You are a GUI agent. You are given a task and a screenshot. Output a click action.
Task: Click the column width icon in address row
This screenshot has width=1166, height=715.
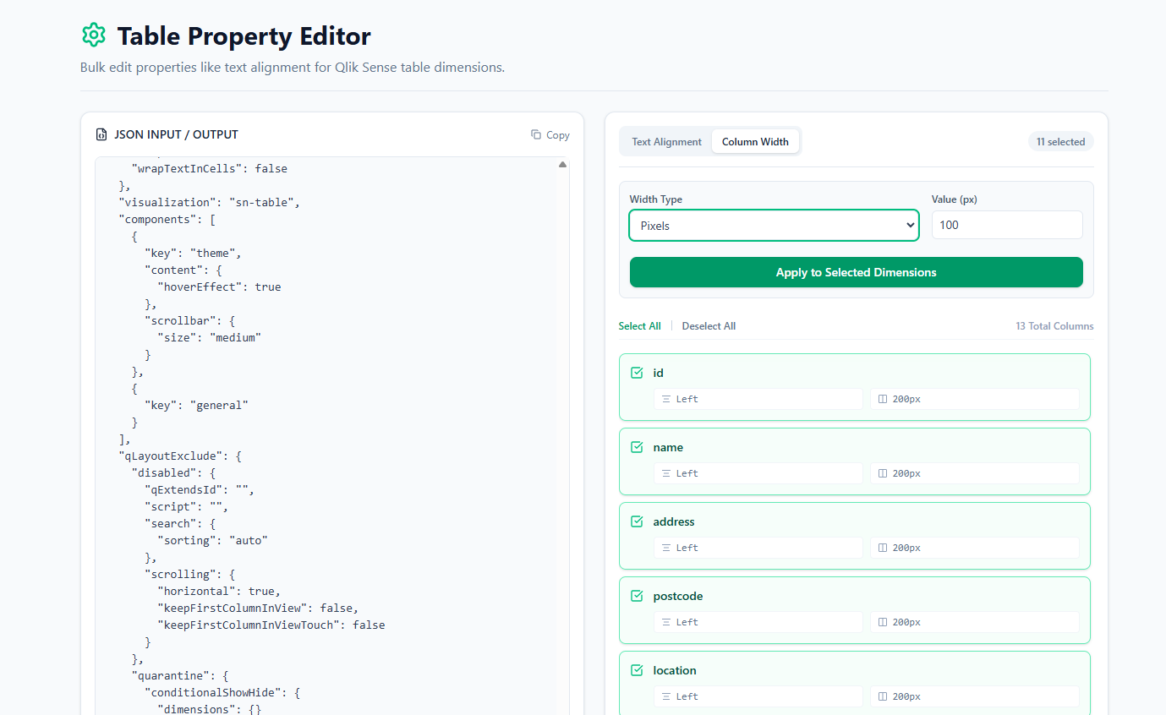click(883, 548)
